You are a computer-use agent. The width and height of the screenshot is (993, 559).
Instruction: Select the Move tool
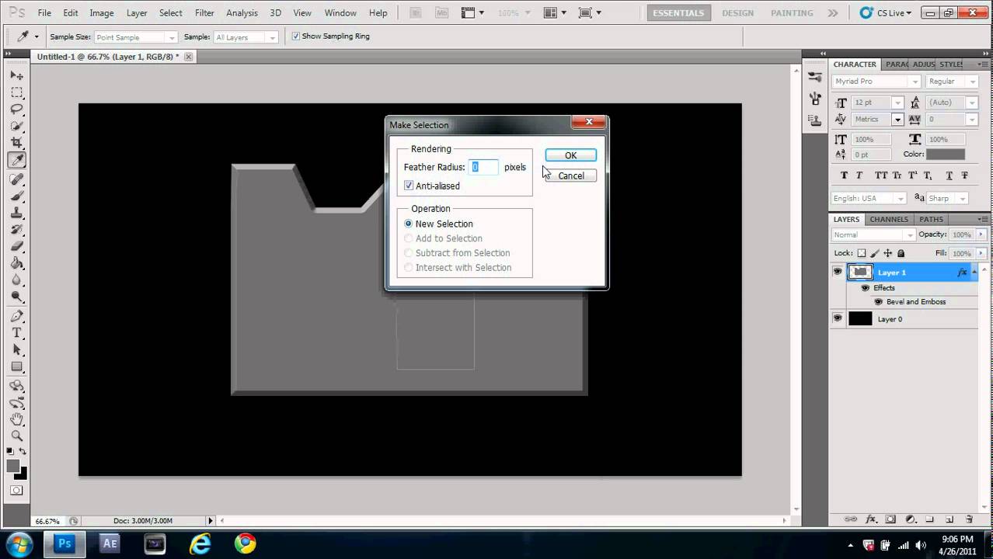coord(17,75)
